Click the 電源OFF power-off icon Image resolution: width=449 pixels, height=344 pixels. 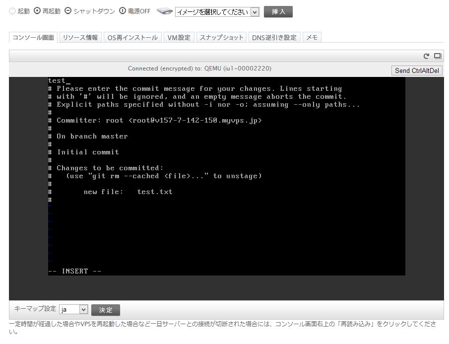(122, 11)
